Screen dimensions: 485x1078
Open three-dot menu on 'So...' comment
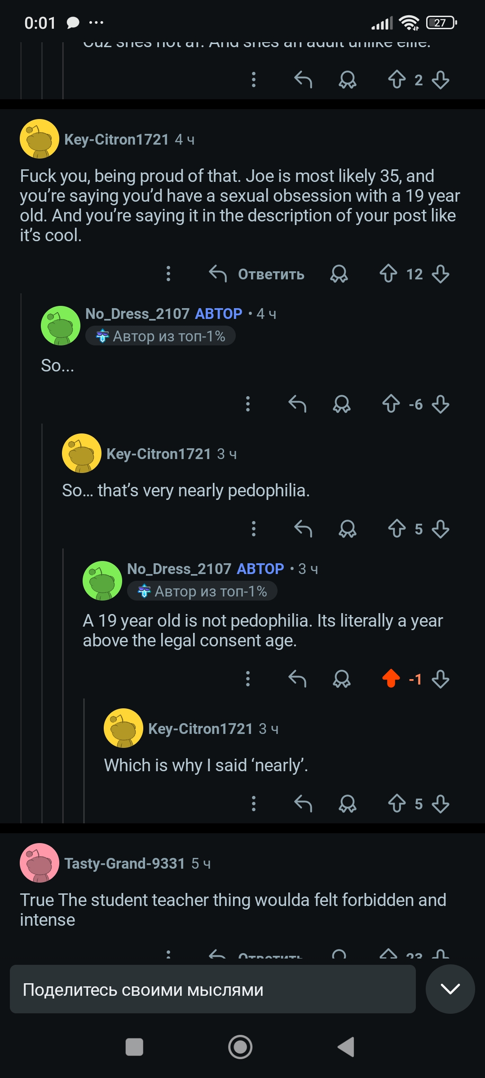[x=248, y=404]
